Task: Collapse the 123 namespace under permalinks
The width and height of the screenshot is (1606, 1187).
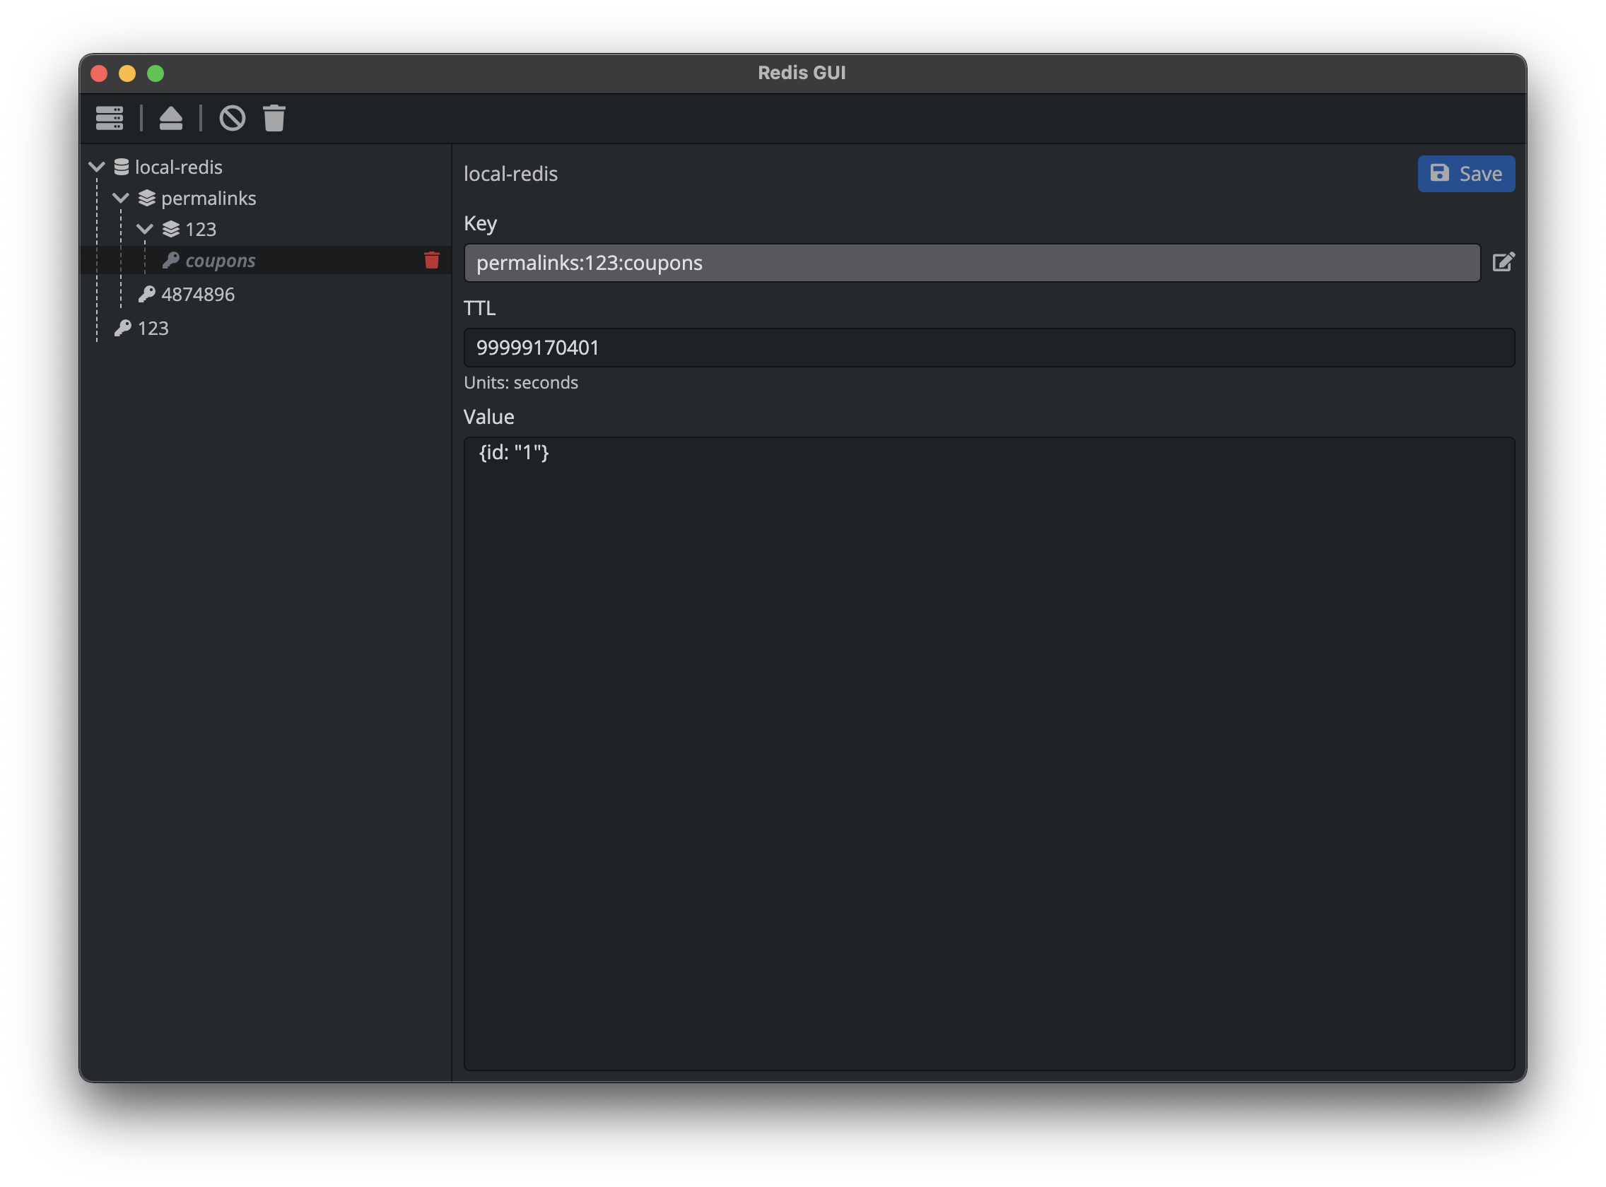Action: click(144, 229)
